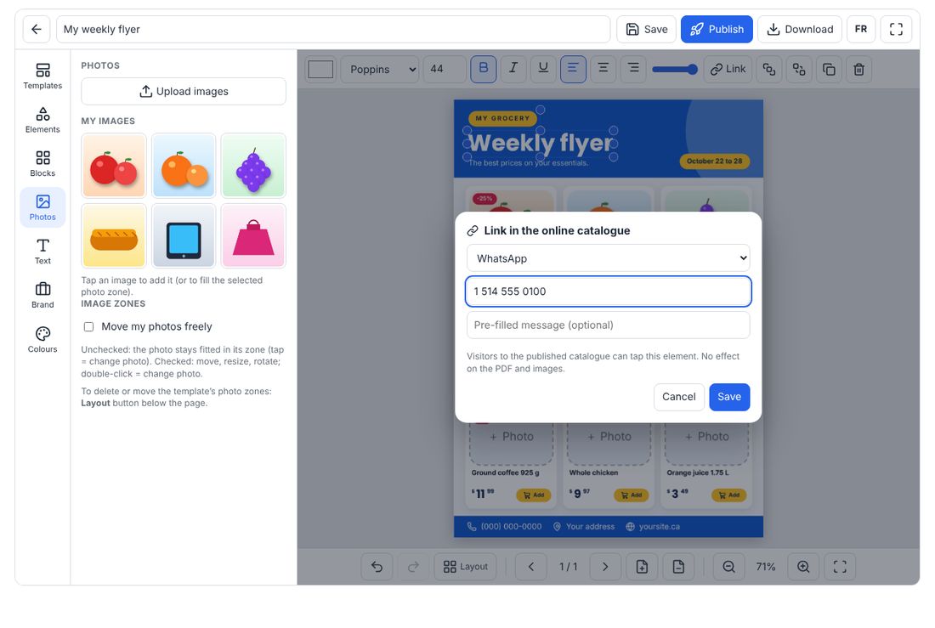Add a new page

[642, 567]
